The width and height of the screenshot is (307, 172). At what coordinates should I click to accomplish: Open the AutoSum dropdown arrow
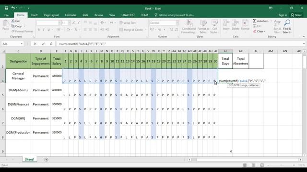271,21
